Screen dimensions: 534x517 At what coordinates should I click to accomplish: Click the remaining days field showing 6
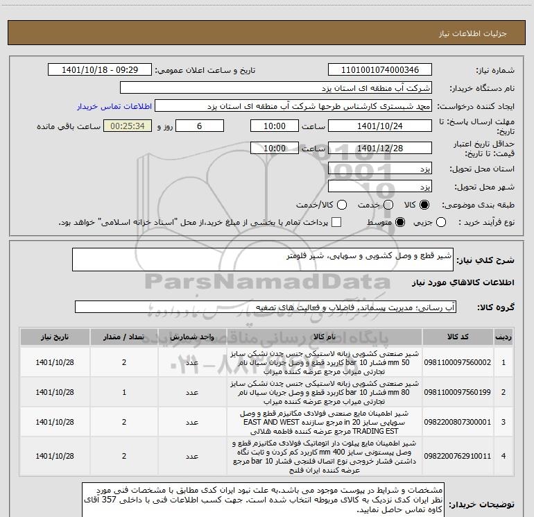200,126
